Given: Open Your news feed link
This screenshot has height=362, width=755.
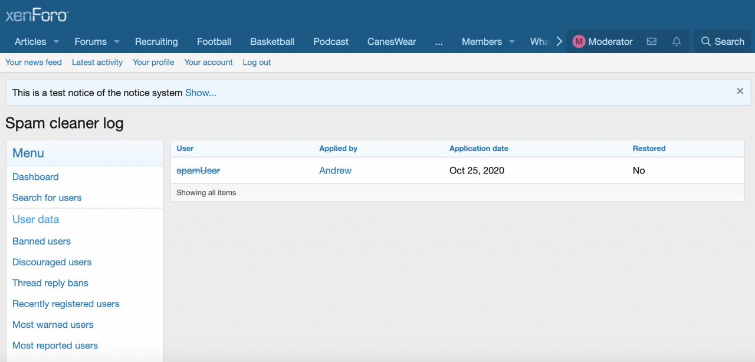Looking at the screenshot, I should 34,62.
